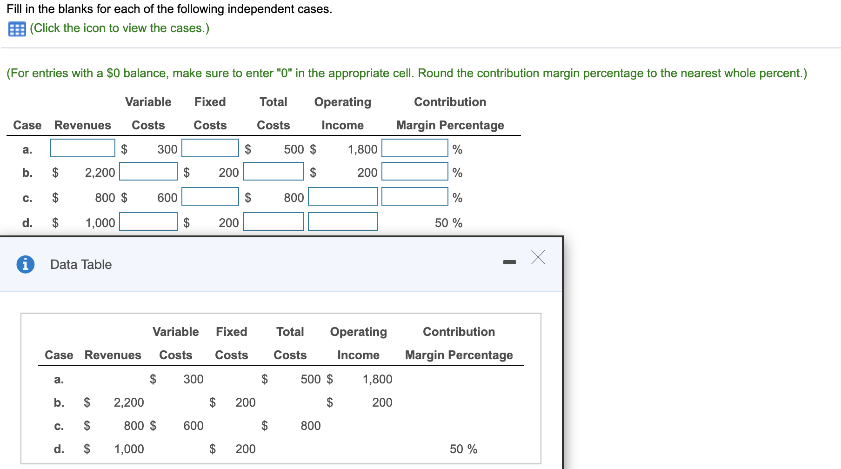Click the 600 variable costs value in answer row c
This screenshot has width=841, height=469.
tap(167, 198)
